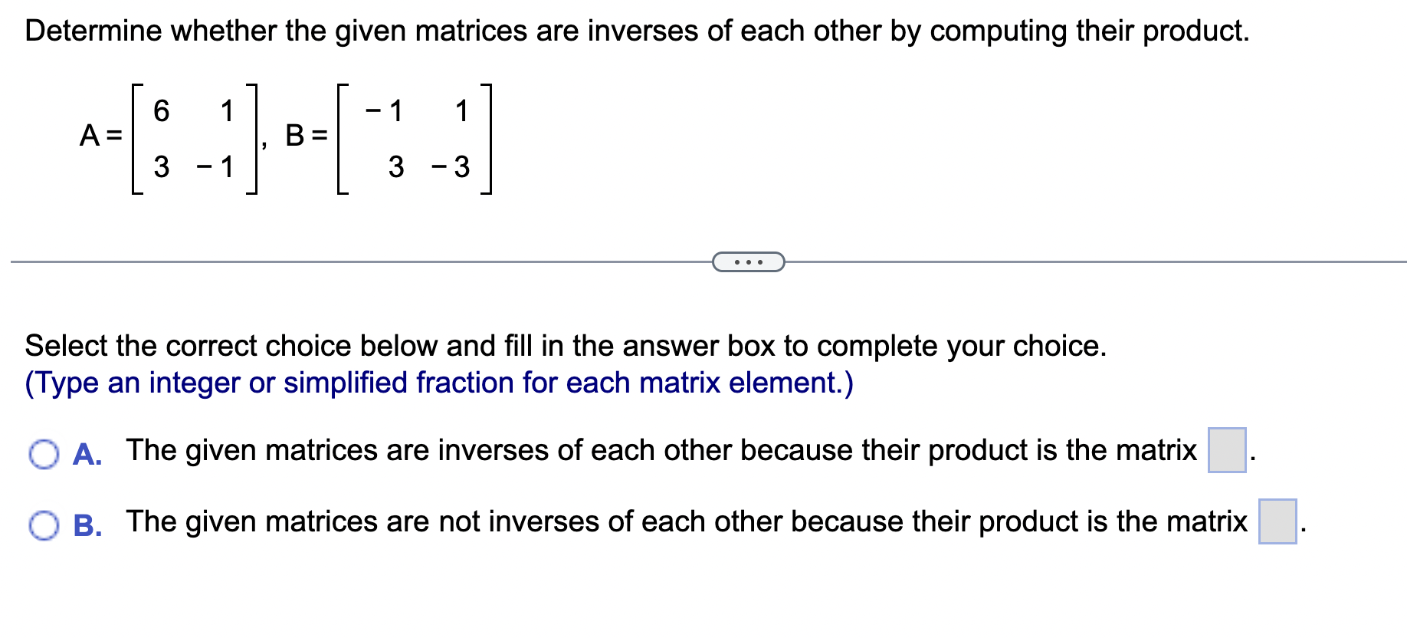Click the horizontal divider line
The width and height of the screenshot is (1407, 638).
coord(307,261)
